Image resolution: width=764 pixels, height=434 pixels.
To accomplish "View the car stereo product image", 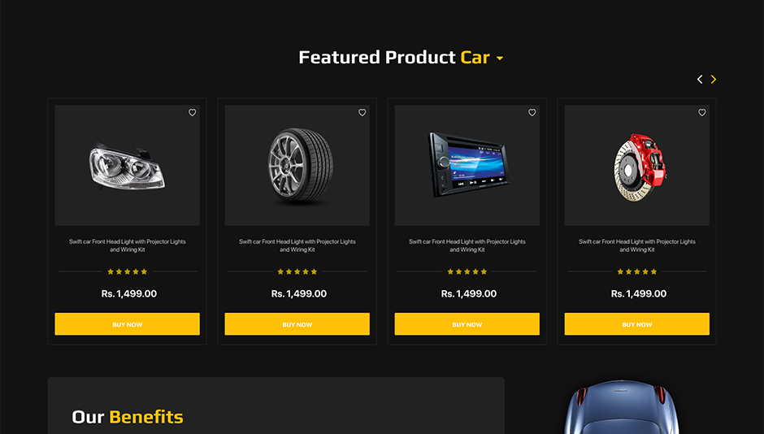I will coord(467,166).
